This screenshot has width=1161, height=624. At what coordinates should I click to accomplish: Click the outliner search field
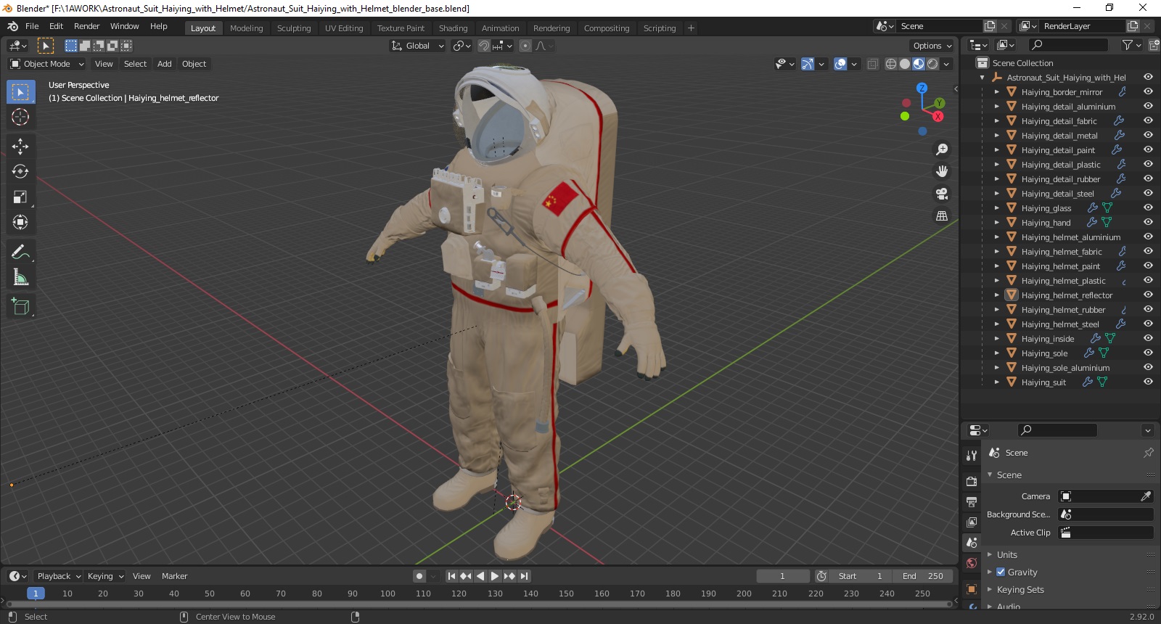pyautogui.click(x=1068, y=45)
